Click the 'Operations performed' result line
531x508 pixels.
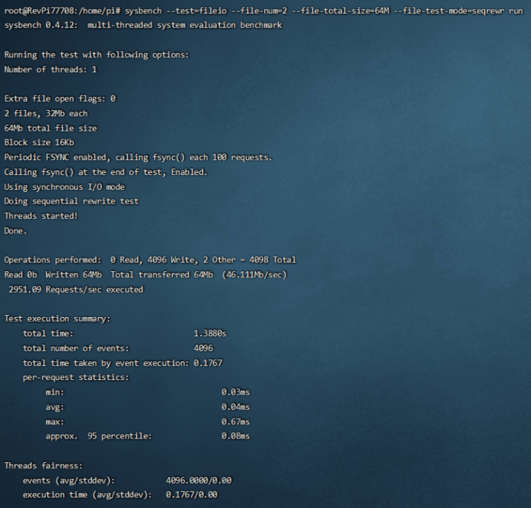click(x=150, y=260)
